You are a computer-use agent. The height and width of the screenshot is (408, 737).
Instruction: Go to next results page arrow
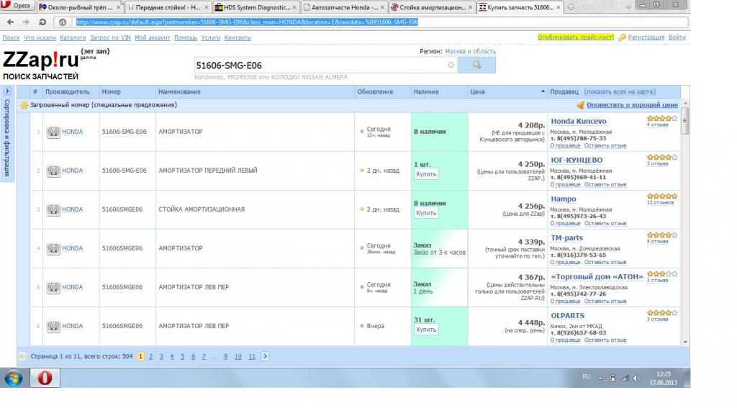click(265, 356)
